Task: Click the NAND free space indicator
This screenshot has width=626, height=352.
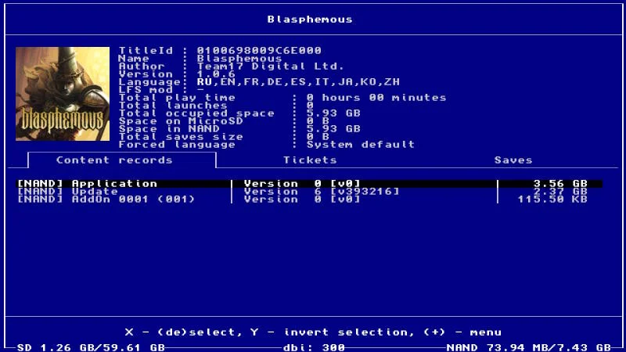Action: point(529,347)
